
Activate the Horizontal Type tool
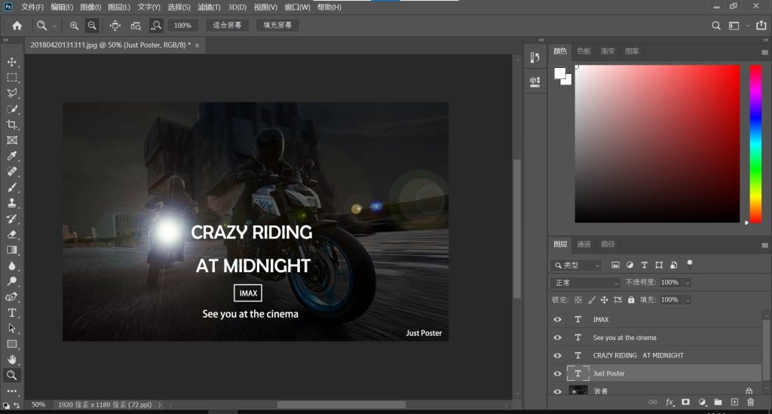coord(12,312)
